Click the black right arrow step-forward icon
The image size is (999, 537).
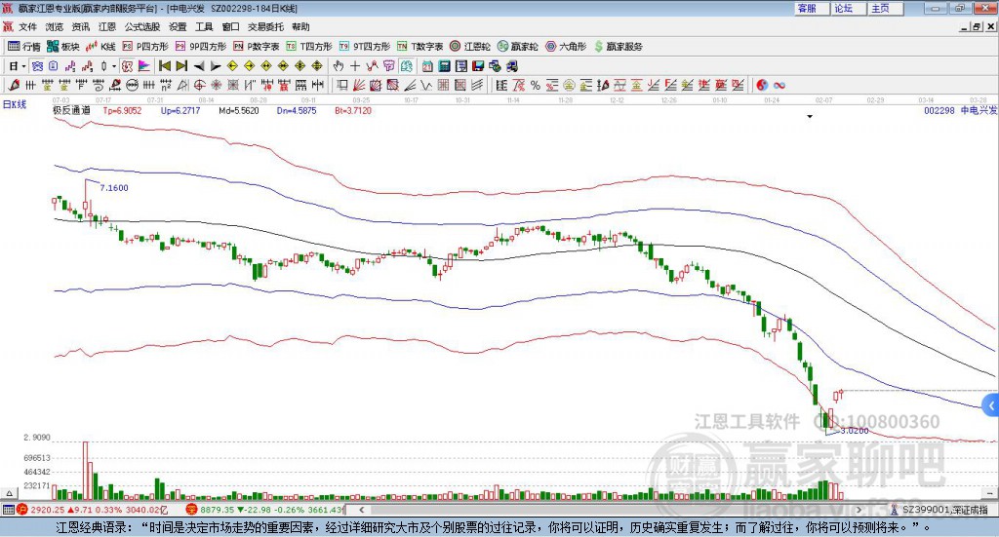coord(216,66)
